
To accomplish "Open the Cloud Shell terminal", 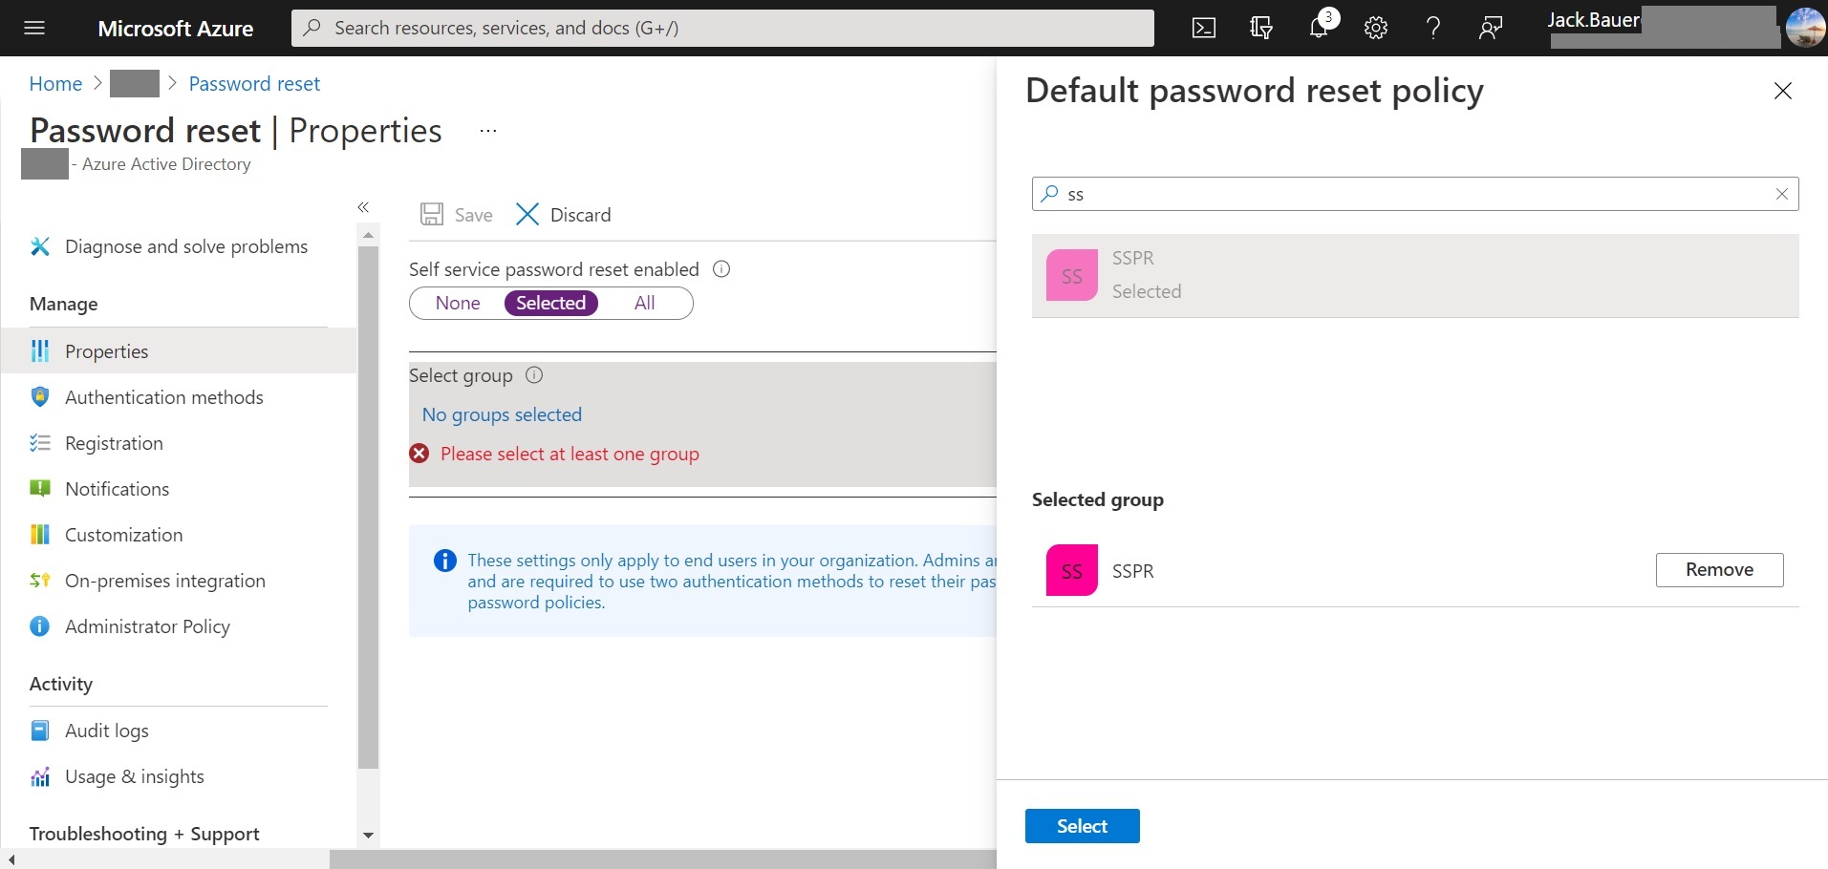I will [1203, 27].
